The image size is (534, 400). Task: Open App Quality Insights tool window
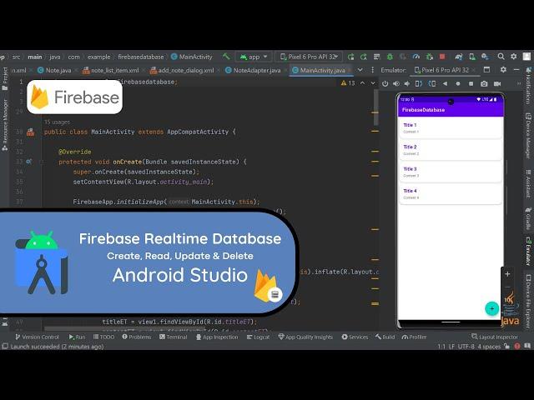pos(305,337)
